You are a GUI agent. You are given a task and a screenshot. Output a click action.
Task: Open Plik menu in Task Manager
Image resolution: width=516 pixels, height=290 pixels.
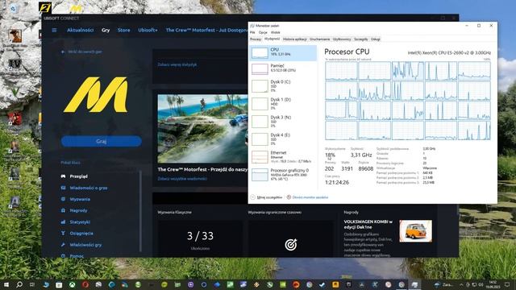tap(252, 32)
